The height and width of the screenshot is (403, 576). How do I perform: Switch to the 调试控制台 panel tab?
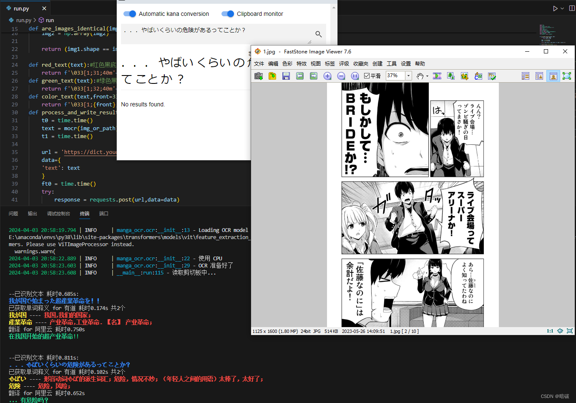coord(58,214)
